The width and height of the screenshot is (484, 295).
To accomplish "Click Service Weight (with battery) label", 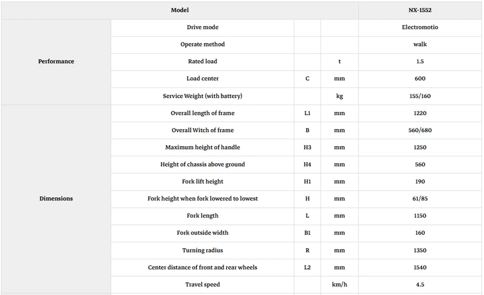I will click(x=202, y=96).
